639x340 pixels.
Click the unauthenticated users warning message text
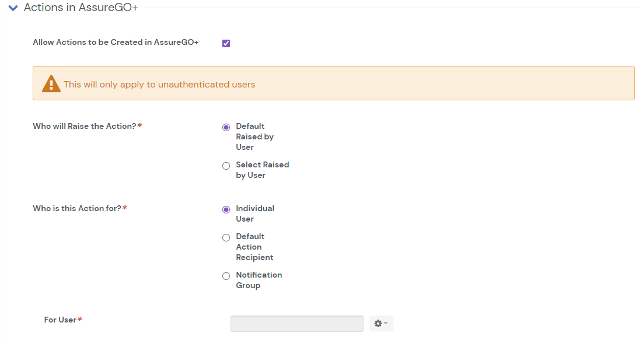159,85
